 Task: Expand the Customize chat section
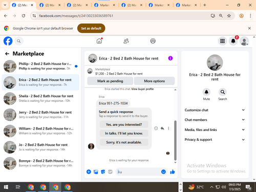(215, 110)
